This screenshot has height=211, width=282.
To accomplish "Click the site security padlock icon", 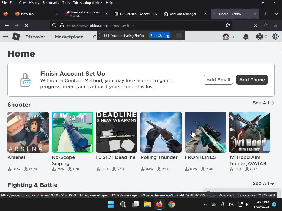I will click(x=62, y=26).
